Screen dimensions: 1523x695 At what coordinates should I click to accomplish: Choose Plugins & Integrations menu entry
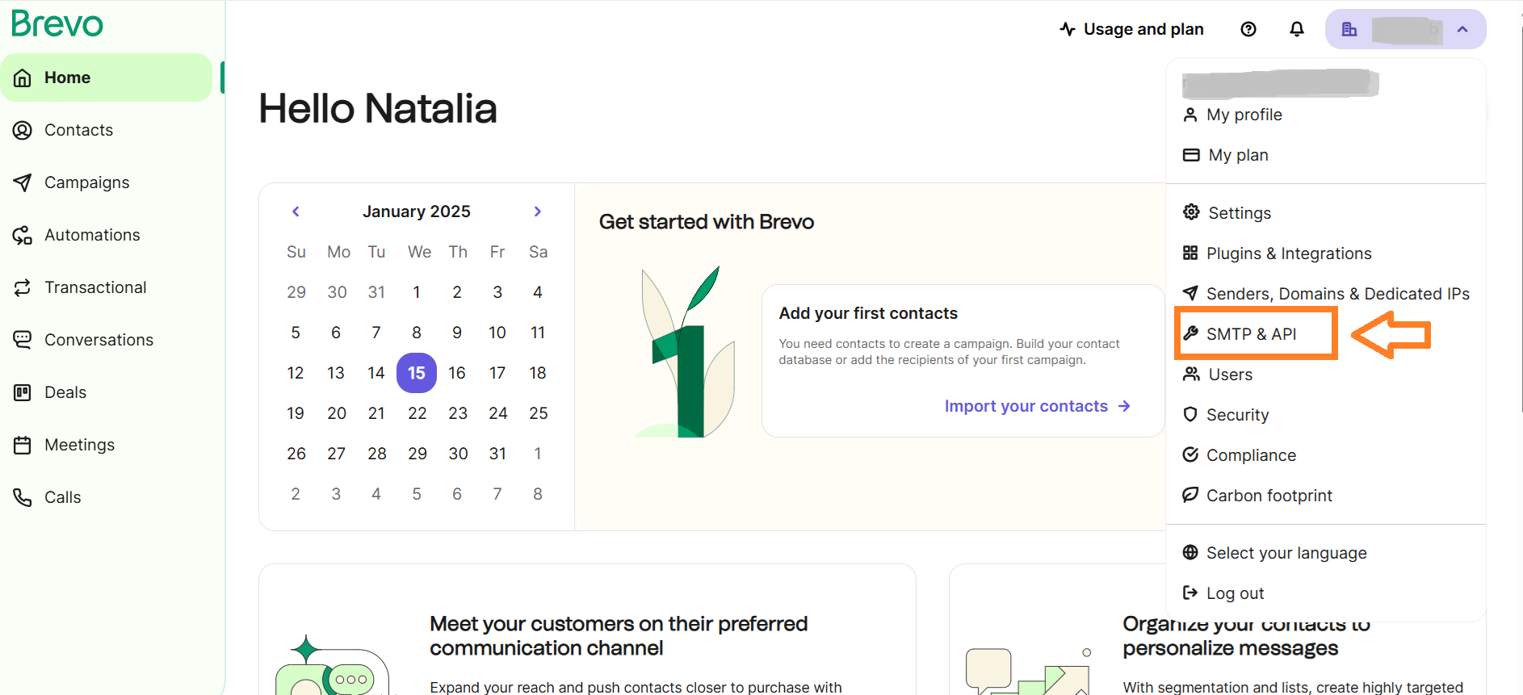click(x=1288, y=253)
